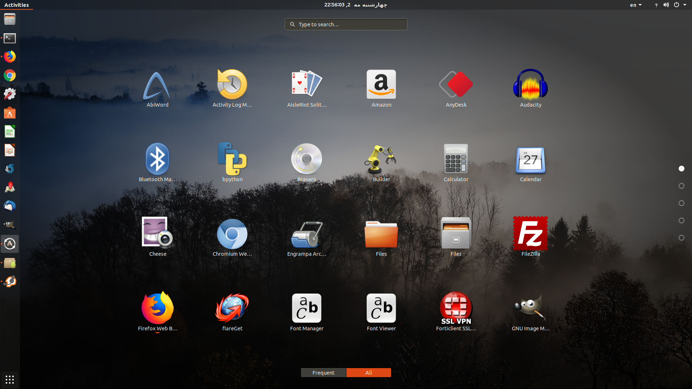Screen dimensions: 692x389
Task: Click the Type to search field
Action: pos(346,24)
